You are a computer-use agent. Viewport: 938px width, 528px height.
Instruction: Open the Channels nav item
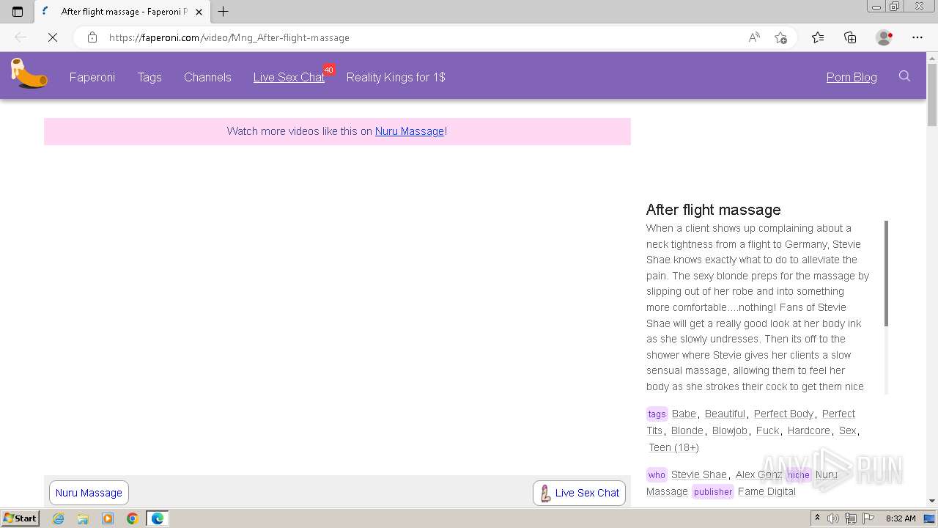pos(207,77)
